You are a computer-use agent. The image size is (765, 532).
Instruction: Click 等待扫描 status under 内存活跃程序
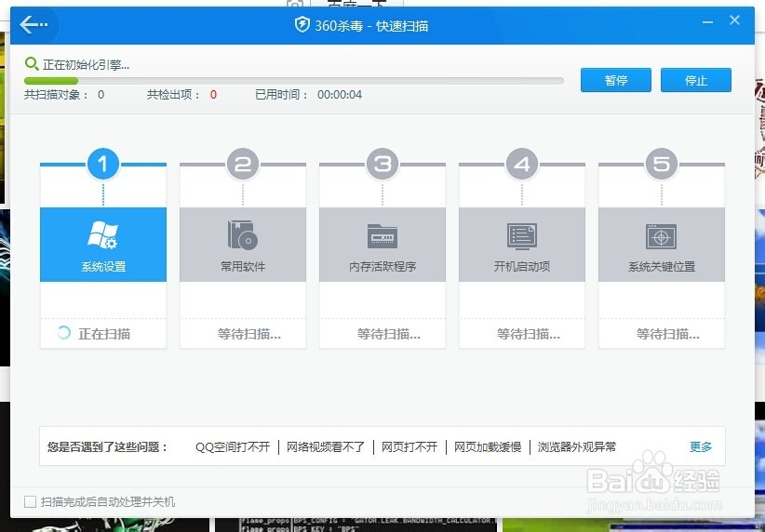click(388, 334)
